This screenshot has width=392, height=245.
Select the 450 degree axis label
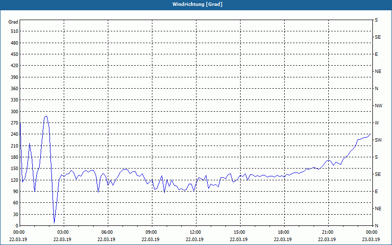pyautogui.click(x=15, y=54)
